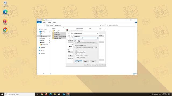The width and height of the screenshot is (172, 96).
Task: Select Downloads in navigation pane
Action: point(44,34)
